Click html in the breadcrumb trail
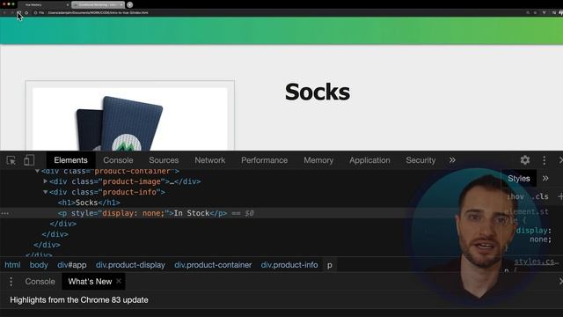 coord(12,265)
